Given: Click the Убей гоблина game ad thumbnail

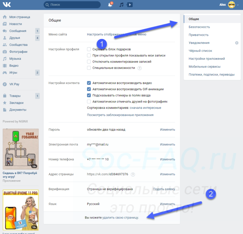Looking at the screenshot, I should (21, 149).
